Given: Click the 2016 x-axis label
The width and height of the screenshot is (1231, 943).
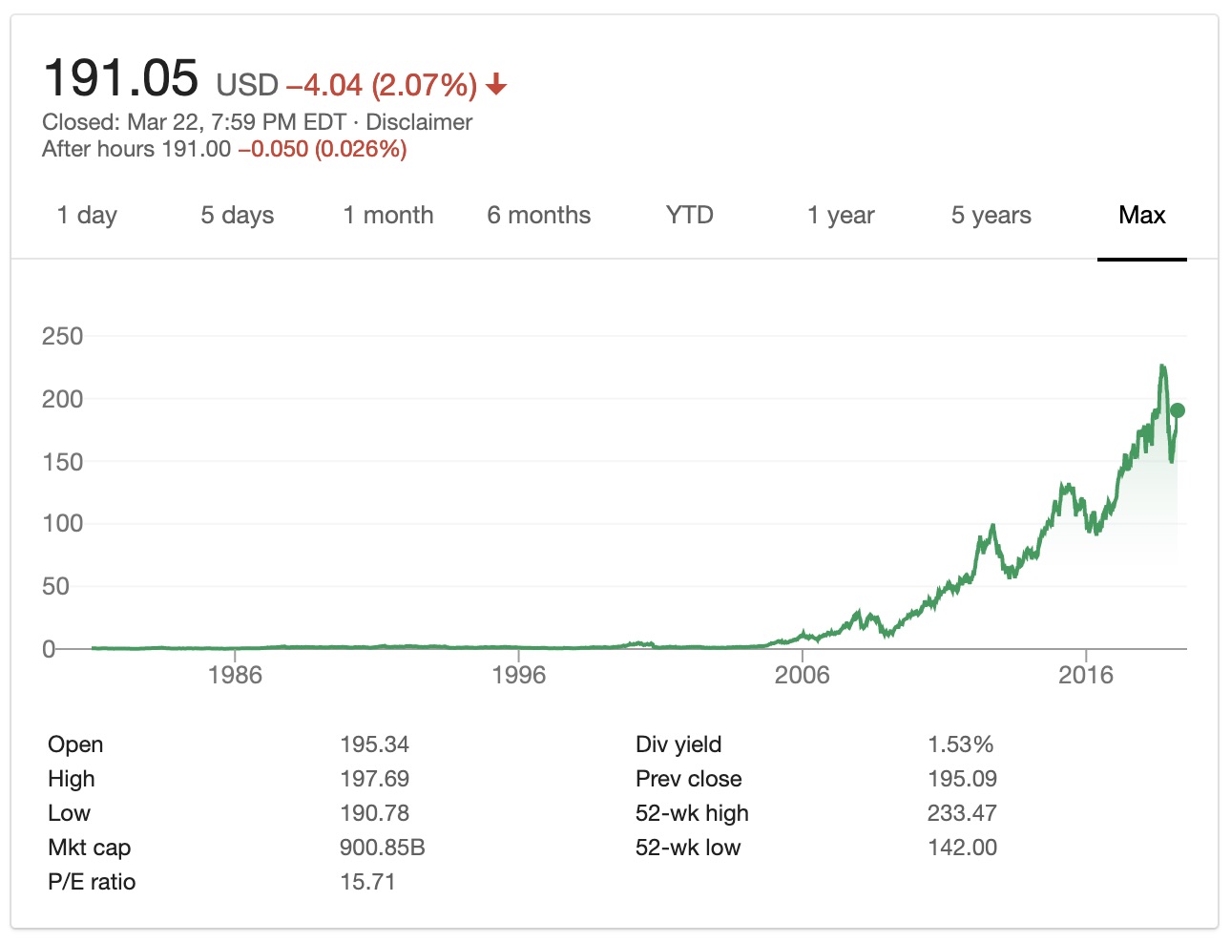Looking at the screenshot, I should (1085, 675).
